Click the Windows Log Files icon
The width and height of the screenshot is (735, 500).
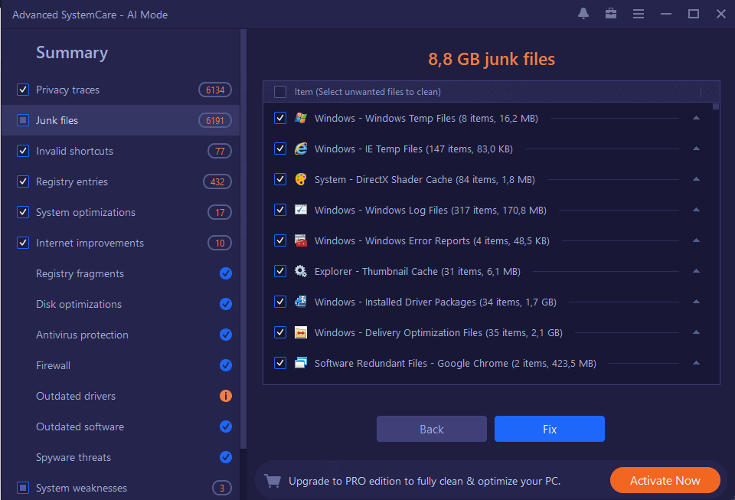300,210
